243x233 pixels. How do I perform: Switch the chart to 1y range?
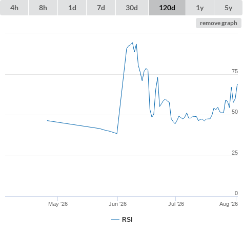[200, 8]
